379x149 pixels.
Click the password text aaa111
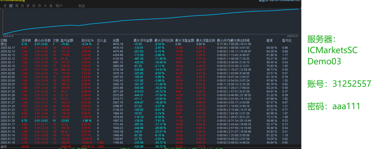(x=346, y=106)
